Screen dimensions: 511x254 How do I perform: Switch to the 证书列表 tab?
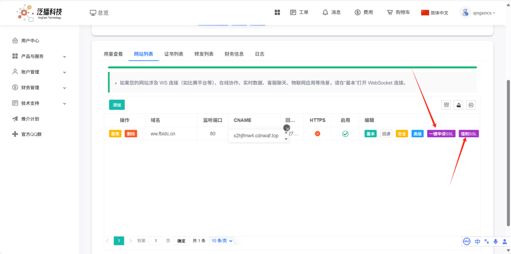pos(174,54)
